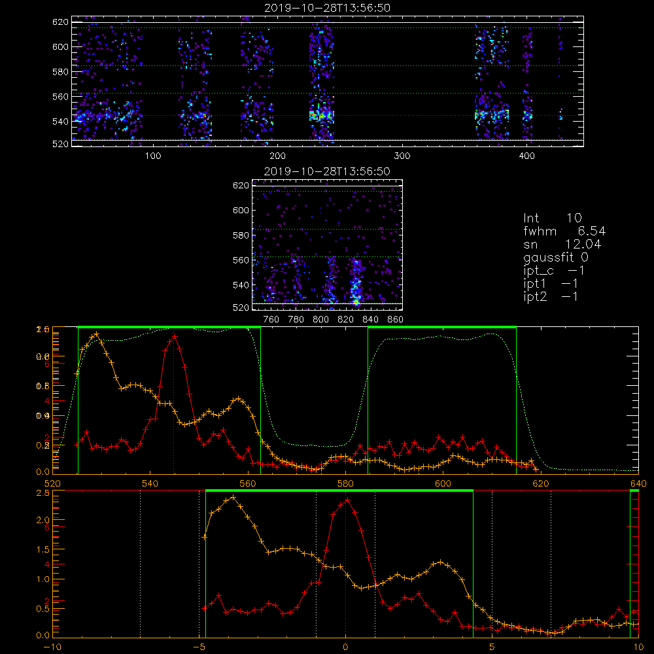
Task: Click y-axis label 600 of the top image
Action: pyautogui.click(x=60, y=46)
